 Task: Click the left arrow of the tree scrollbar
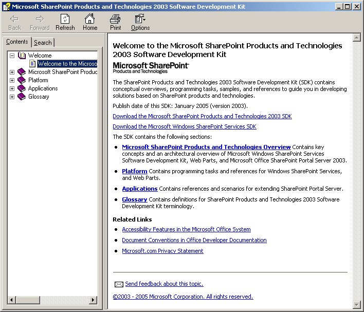tap(12, 300)
